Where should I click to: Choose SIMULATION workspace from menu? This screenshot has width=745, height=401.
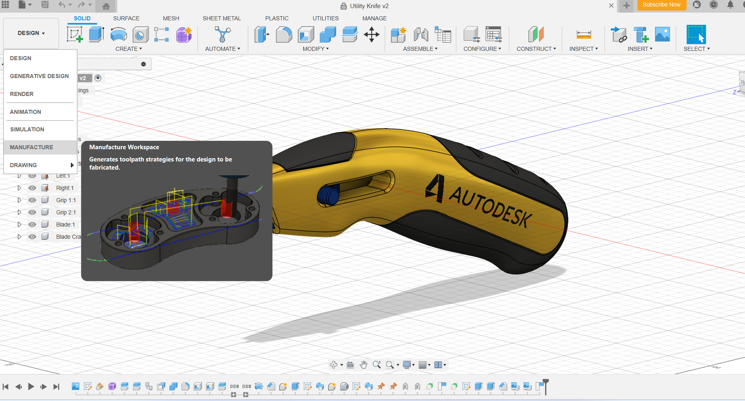tap(40, 129)
